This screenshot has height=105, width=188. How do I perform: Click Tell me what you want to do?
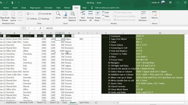[x=107, y=8]
